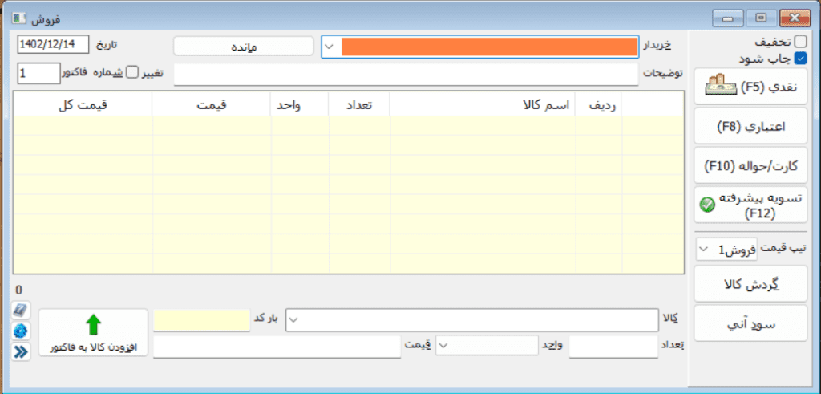The image size is (821, 394).
Task: Click the بارکد barcode field
Action: [202, 320]
